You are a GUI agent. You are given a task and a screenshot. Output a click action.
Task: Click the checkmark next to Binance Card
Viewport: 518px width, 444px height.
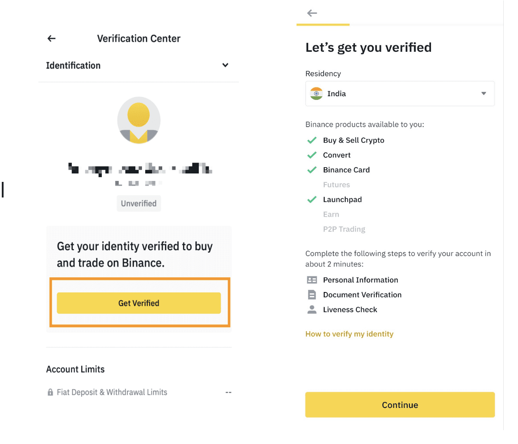click(x=312, y=170)
